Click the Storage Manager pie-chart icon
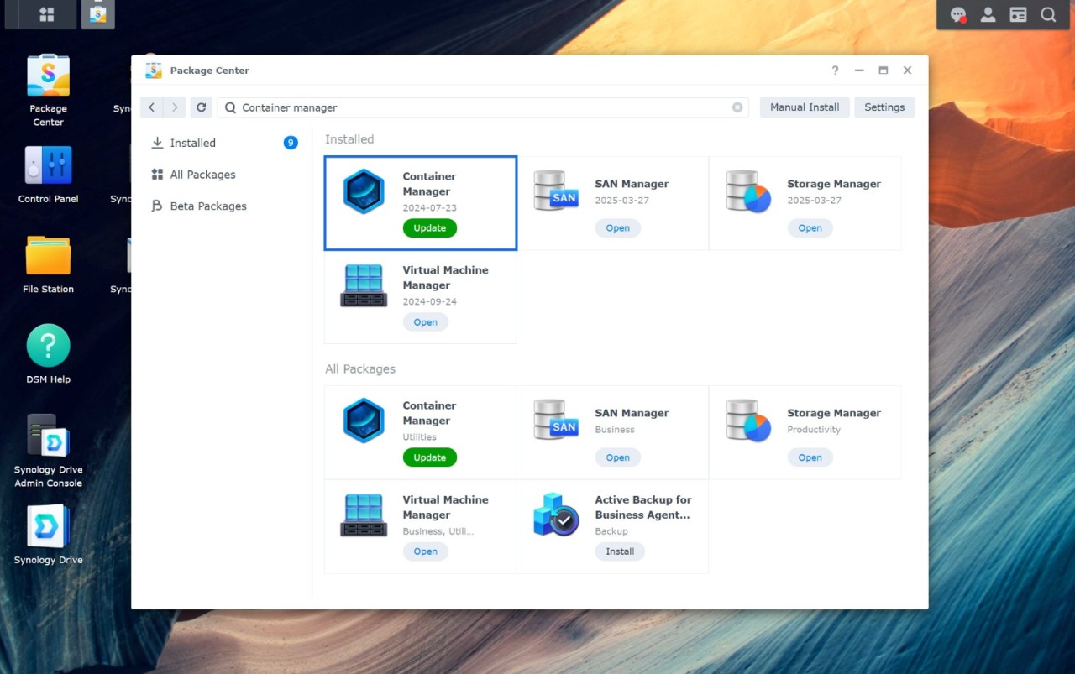This screenshot has width=1075, height=674. (x=747, y=191)
